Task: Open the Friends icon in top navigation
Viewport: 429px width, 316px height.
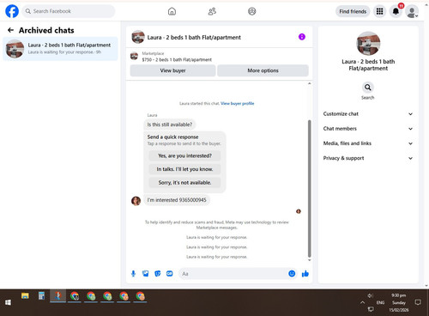Action: 212,11
